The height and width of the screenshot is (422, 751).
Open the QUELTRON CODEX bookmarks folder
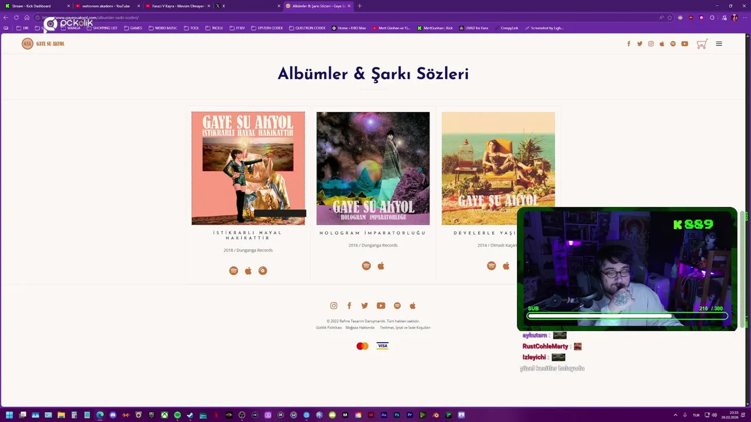pyautogui.click(x=307, y=28)
